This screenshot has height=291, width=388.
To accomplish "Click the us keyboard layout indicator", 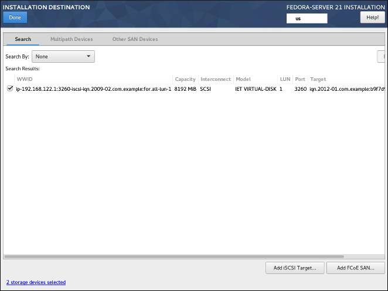I will [306, 18].
